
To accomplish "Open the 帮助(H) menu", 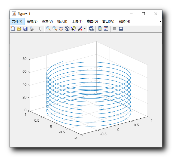I will tap(124, 21).
